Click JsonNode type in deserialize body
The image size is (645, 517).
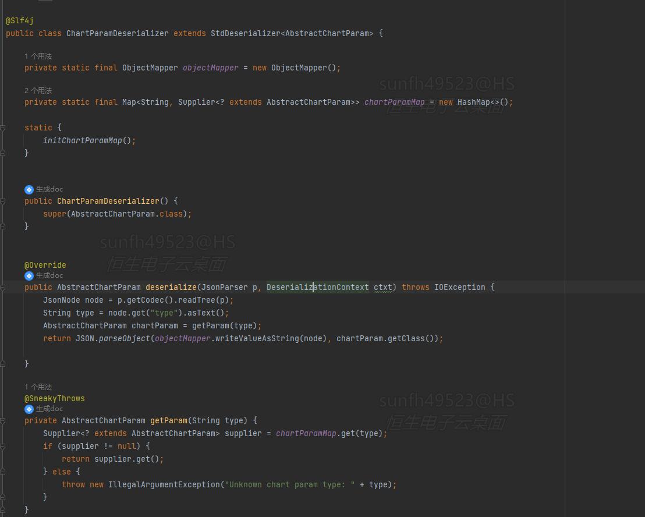[62, 300]
